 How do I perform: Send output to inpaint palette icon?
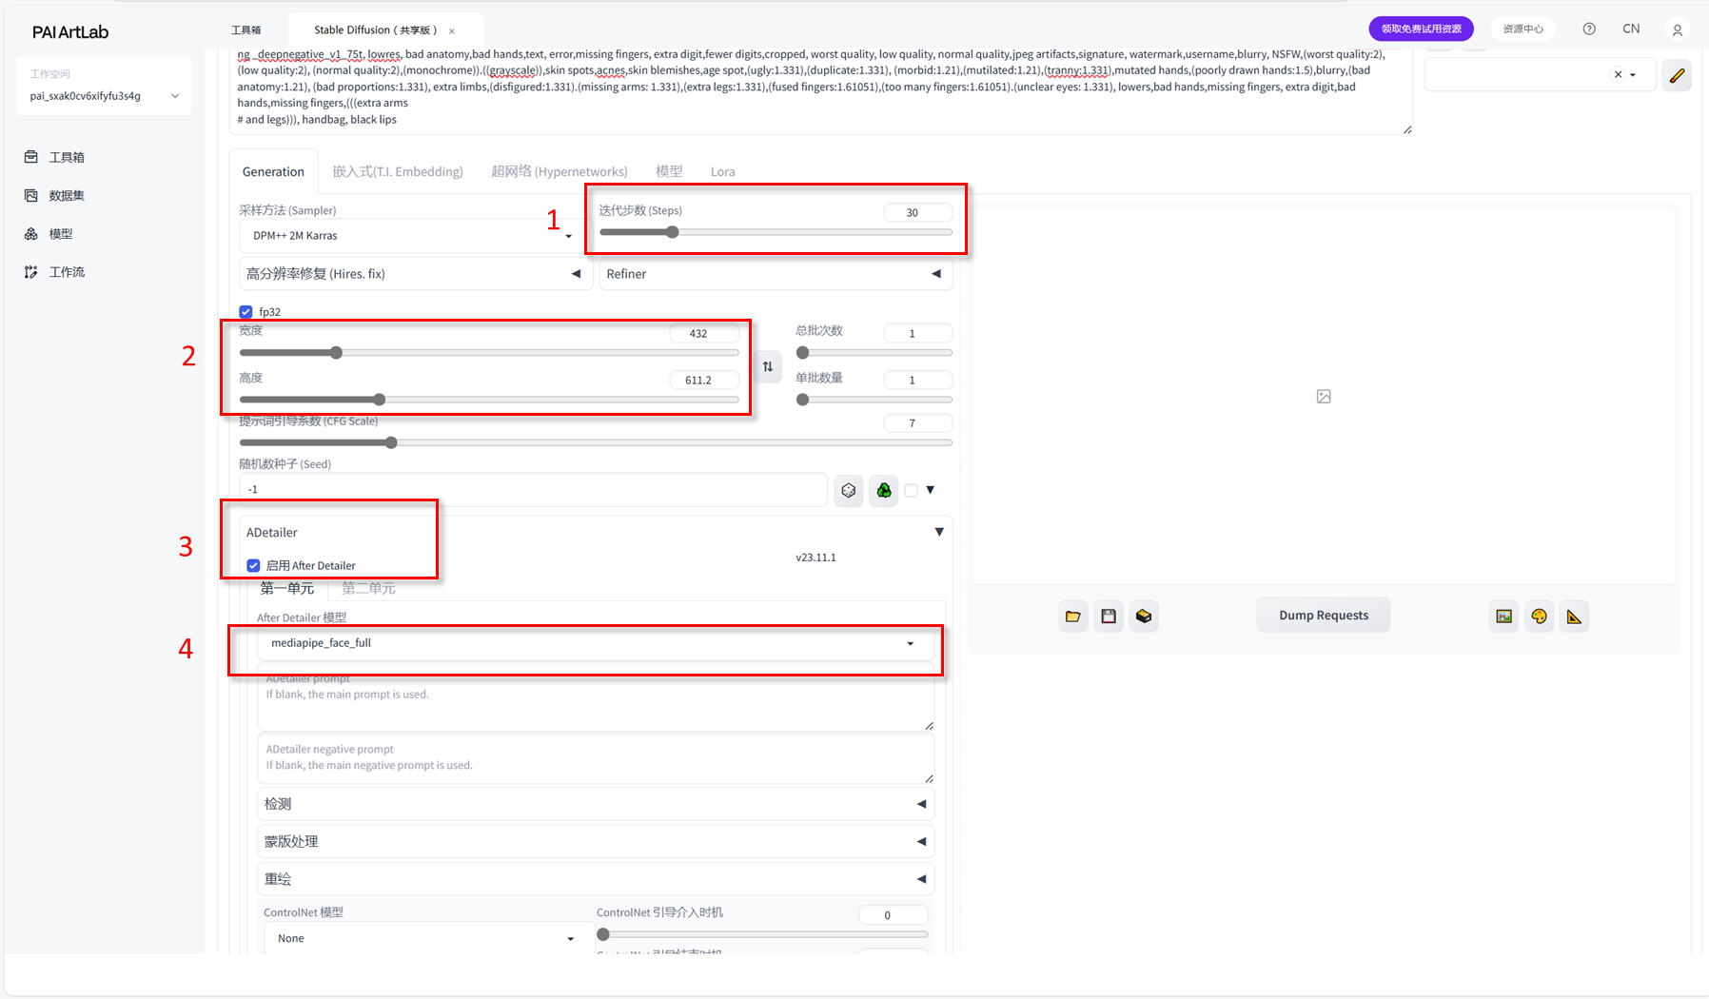pyautogui.click(x=1540, y=617)
